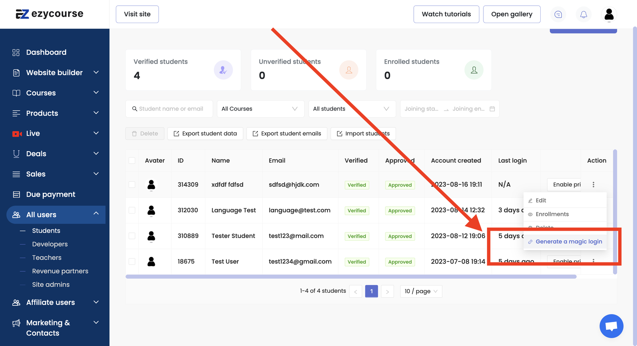Change the 10 / page size dropdown
Image resolution: width=637 pixels, height=346 pixels.
click(421, 292)
